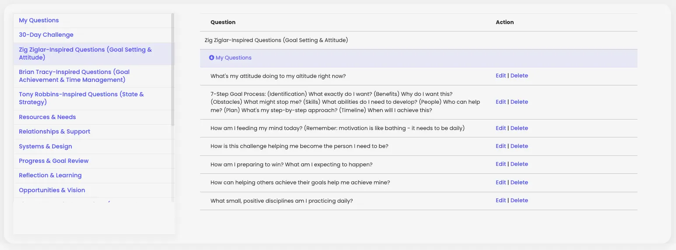Viewport: 676px width, 250px height.
Task: Delete the attitude and altitude question
Action: [519, 76]
